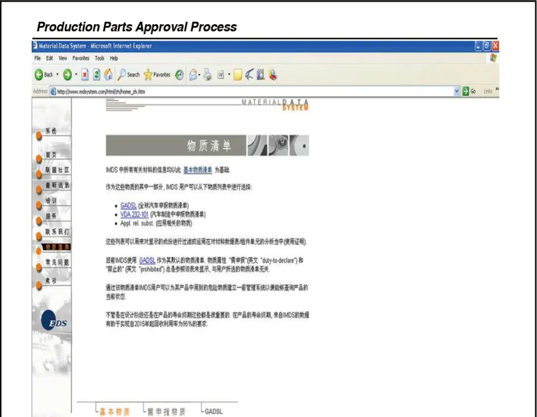Go to the browser Home icon

tap(108, 74)
